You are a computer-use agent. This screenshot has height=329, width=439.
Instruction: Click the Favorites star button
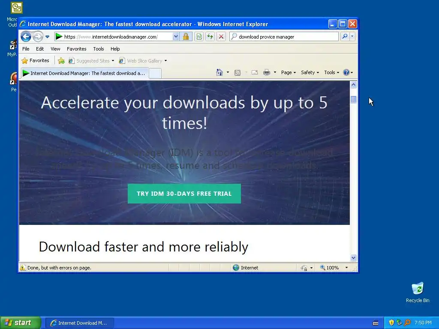[35, 60]
